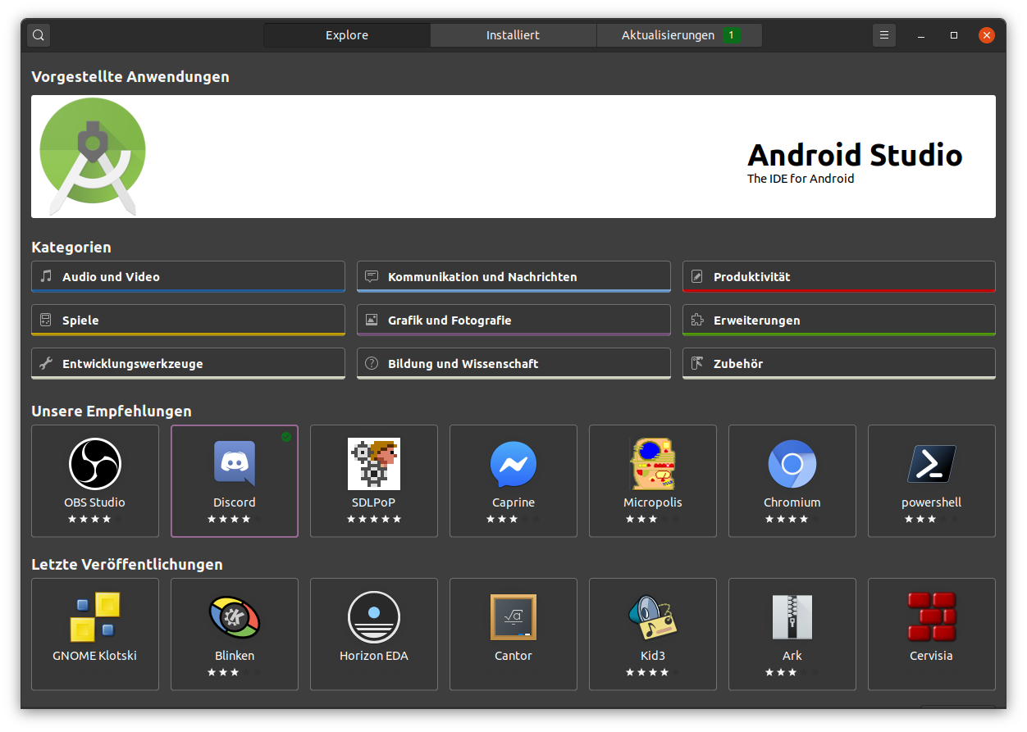Open the Spiele category

coord(188,321)
